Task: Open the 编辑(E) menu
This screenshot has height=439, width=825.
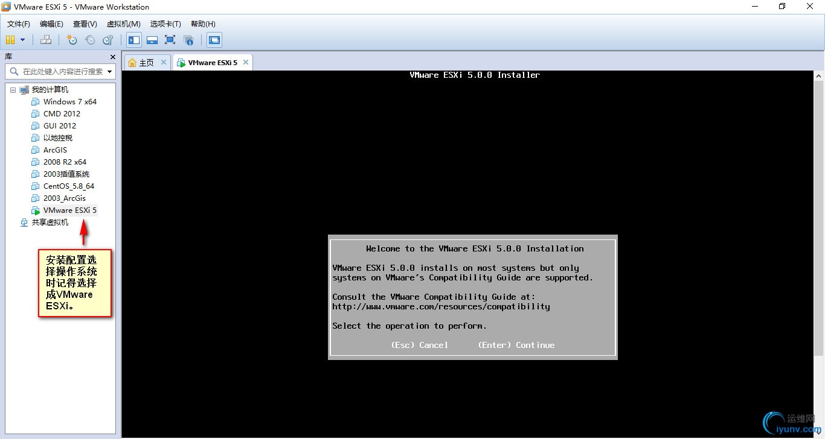Action: [51, 24]
